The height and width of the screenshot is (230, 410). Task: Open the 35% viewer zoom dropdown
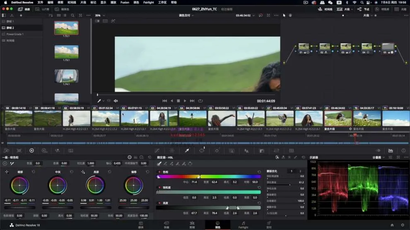100,16
